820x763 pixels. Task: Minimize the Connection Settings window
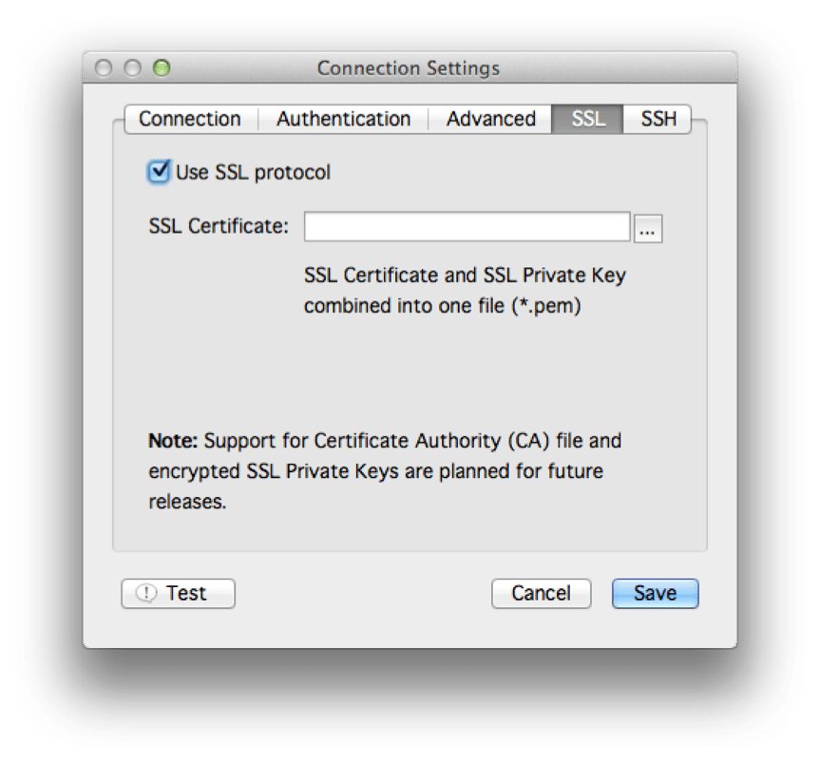coord(133,68)
